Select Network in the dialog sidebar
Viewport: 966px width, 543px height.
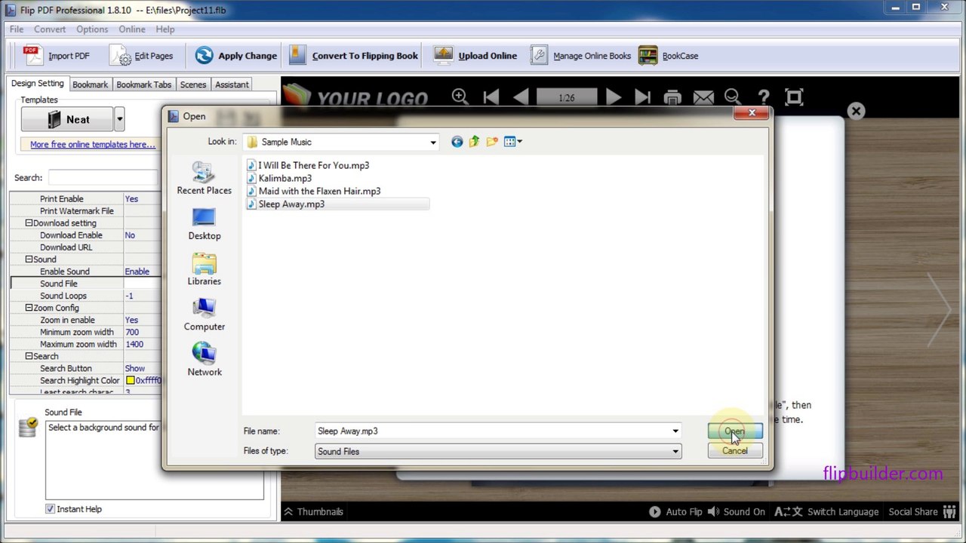pos(204,360)
